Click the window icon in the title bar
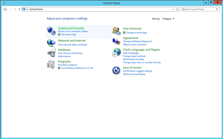The width and height of the screenshot is (223, 139). [3, 3]
